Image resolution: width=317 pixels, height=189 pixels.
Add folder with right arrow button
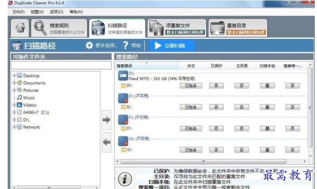pyautogui.click(x=107, y=120)
